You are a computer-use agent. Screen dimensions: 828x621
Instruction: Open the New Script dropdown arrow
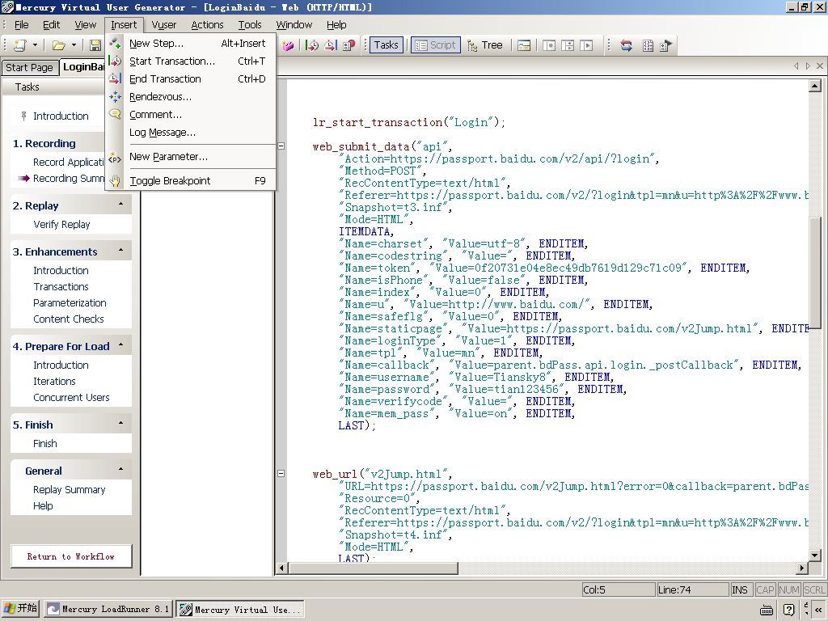click(35, 45)
